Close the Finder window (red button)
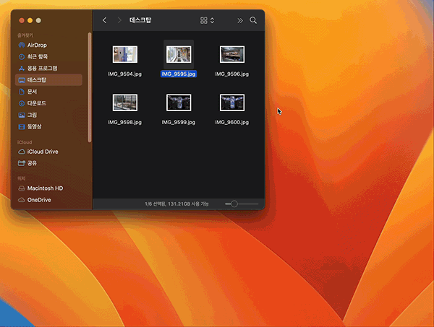Image resolution: width=434 pixels, height=327 pixels. 22,20
